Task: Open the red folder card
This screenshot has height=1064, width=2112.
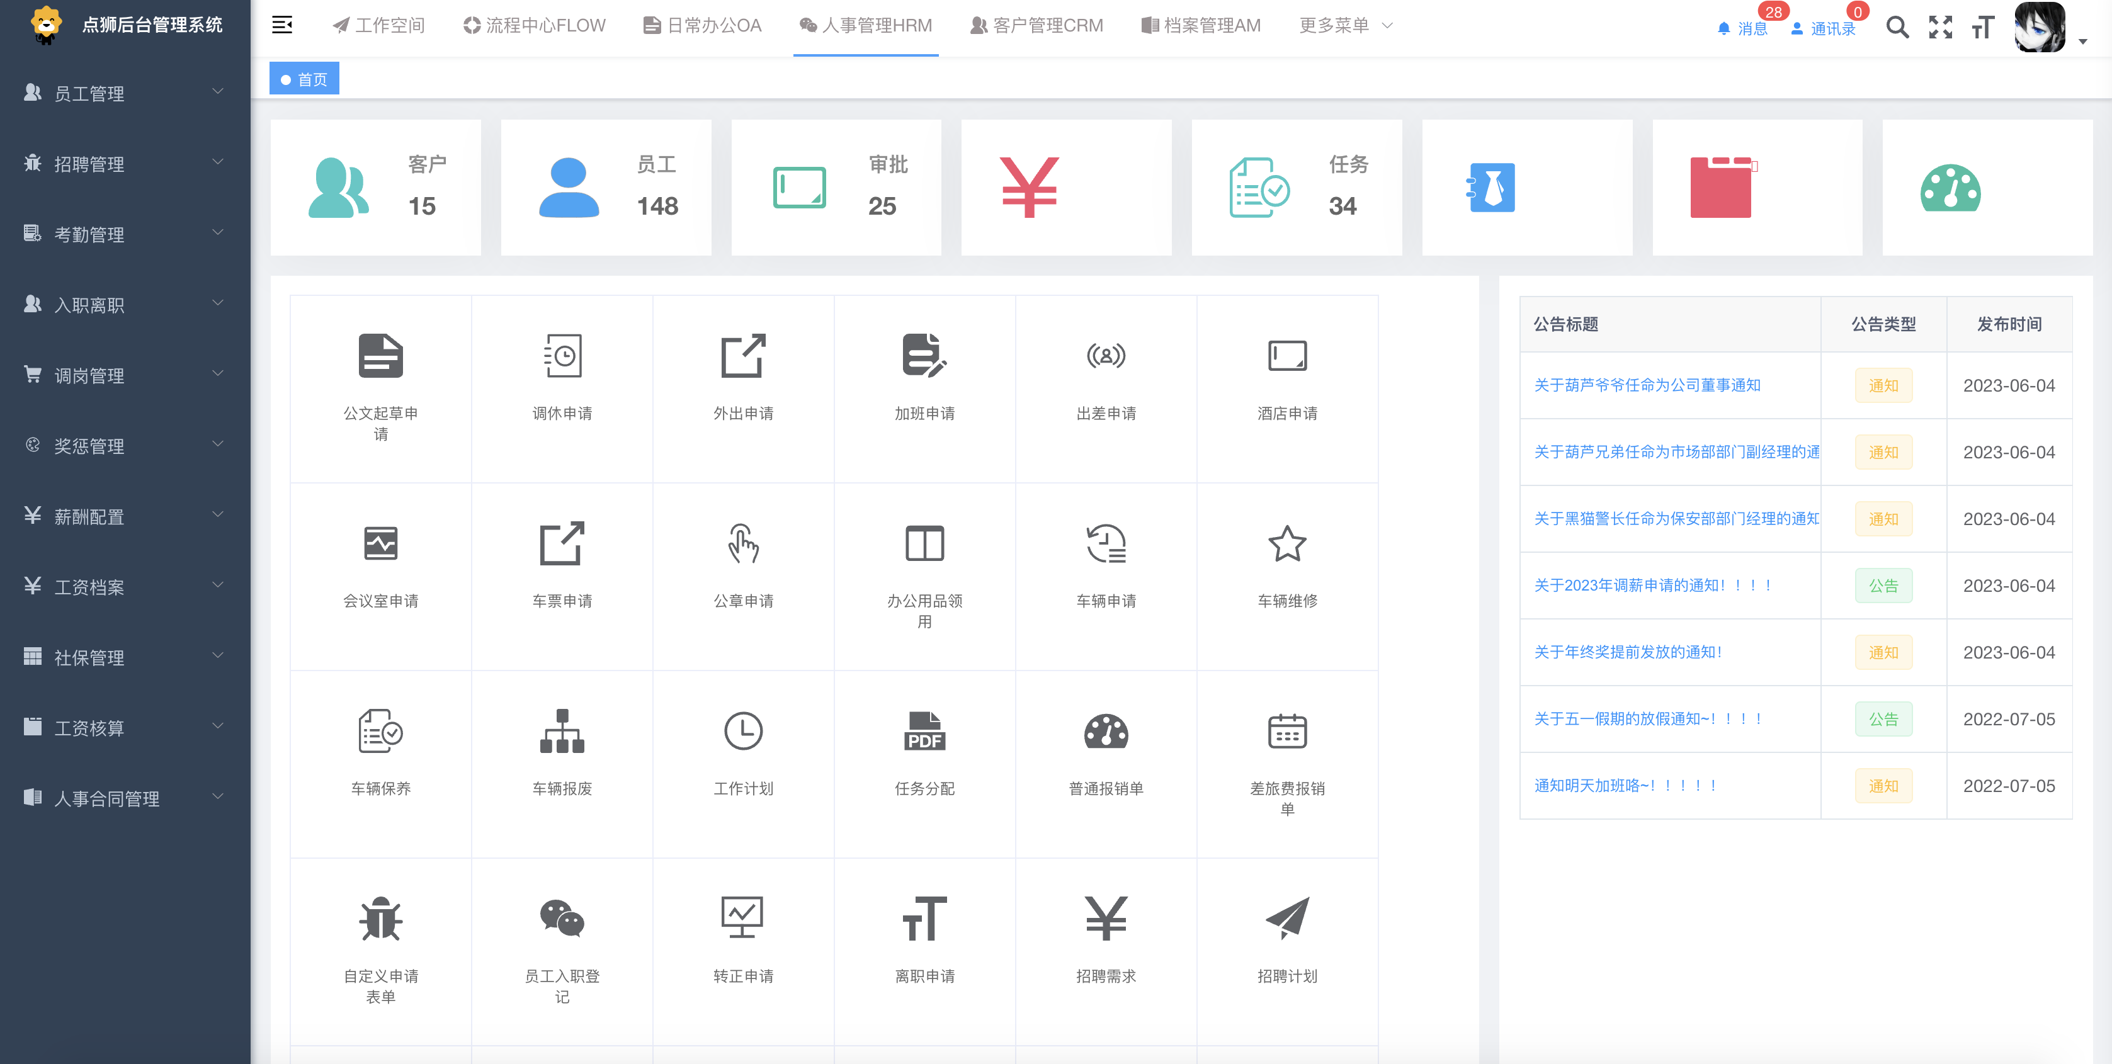Action: point(1757,188)
